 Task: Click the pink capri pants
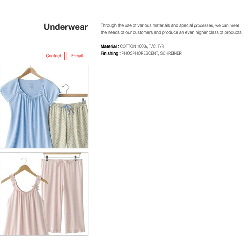[63, 196]
